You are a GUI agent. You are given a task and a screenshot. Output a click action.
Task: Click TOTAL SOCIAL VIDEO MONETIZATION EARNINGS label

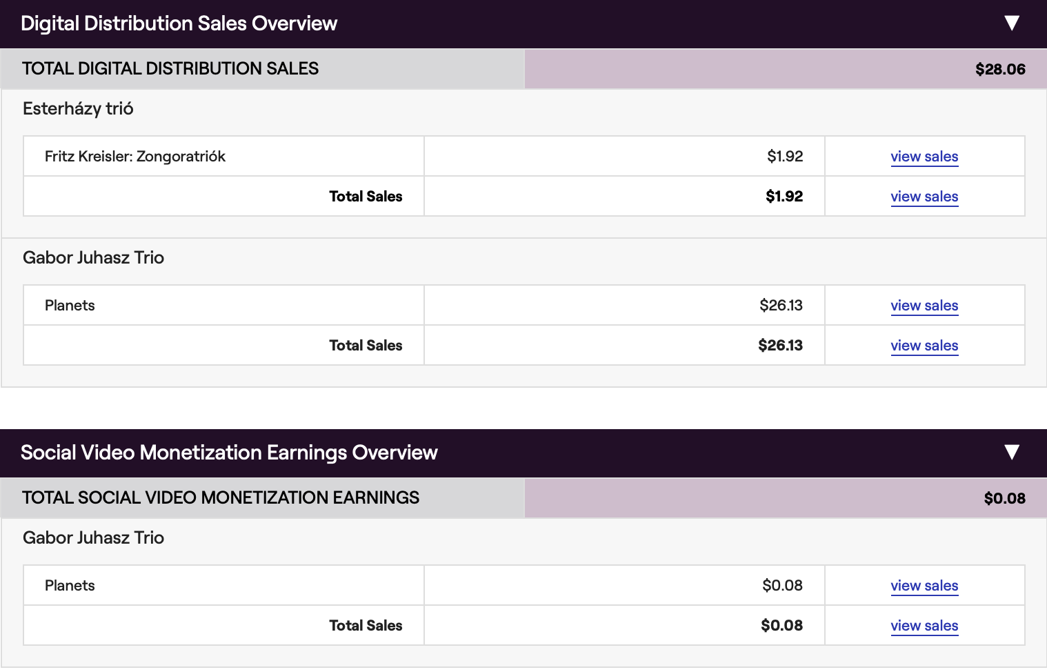[221, 498]
